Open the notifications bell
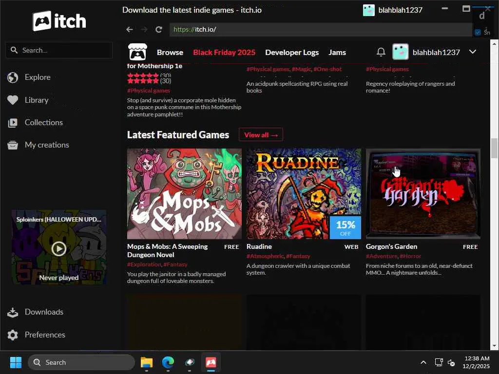 coord(381,52)
